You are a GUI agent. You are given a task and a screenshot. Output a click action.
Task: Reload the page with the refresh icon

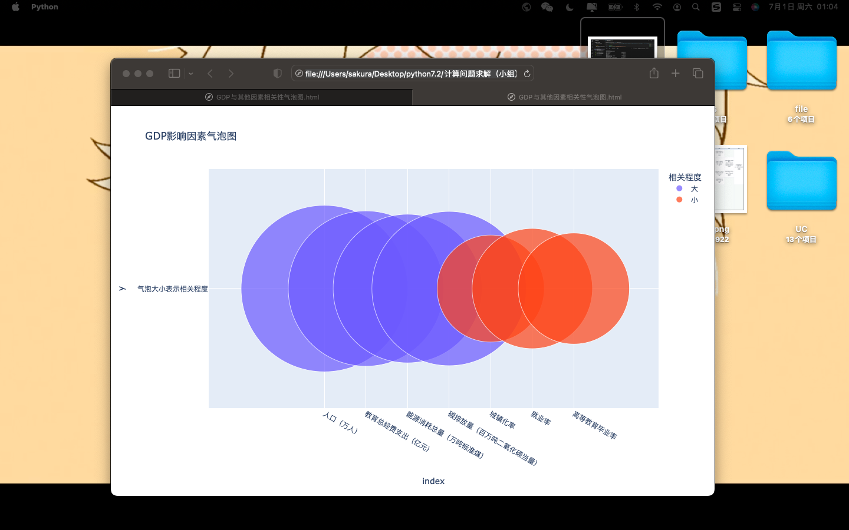point(527,74)
